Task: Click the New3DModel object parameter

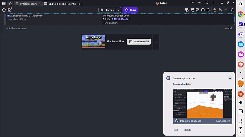Action: click(121, 19)
